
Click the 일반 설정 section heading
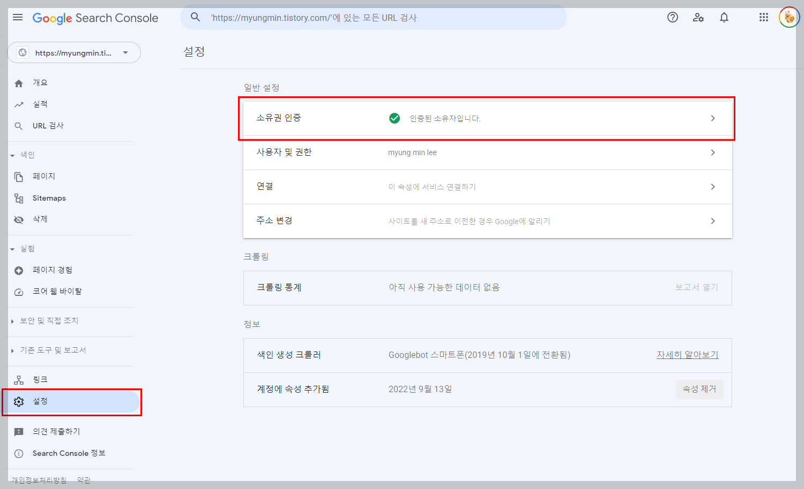pos(262,87)
